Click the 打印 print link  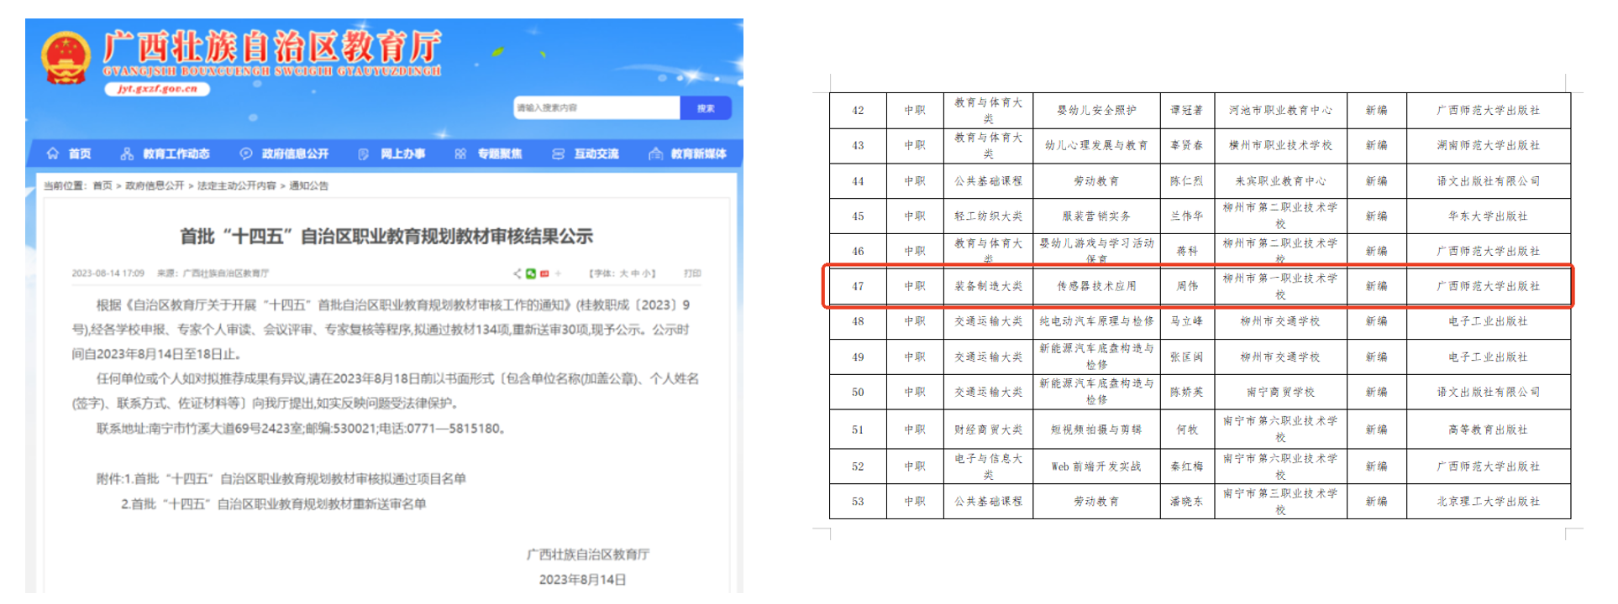point(692,273)
